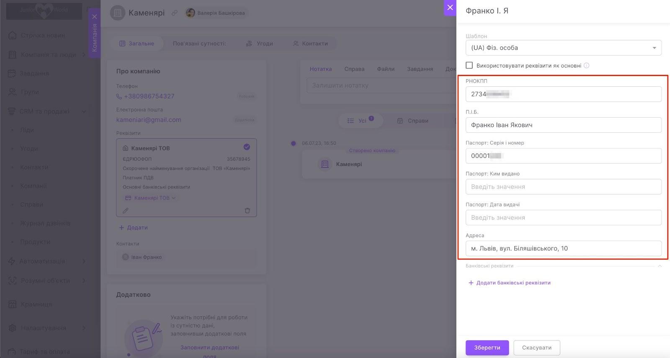Fill in the Паспорт: Ким видано field
Viewport: 670px width, 358px height.
(564, 187)
